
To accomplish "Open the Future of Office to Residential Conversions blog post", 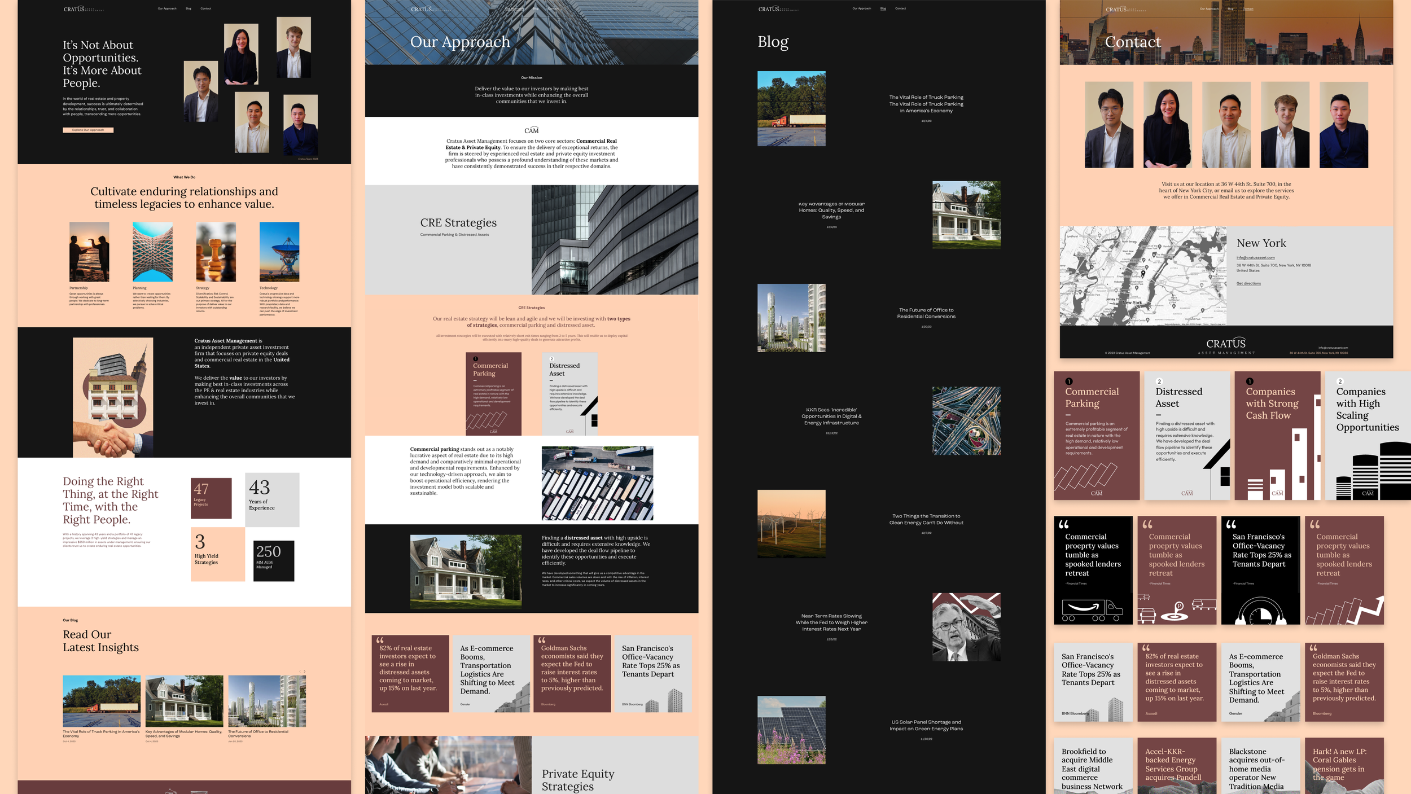I will coord(926,313).
